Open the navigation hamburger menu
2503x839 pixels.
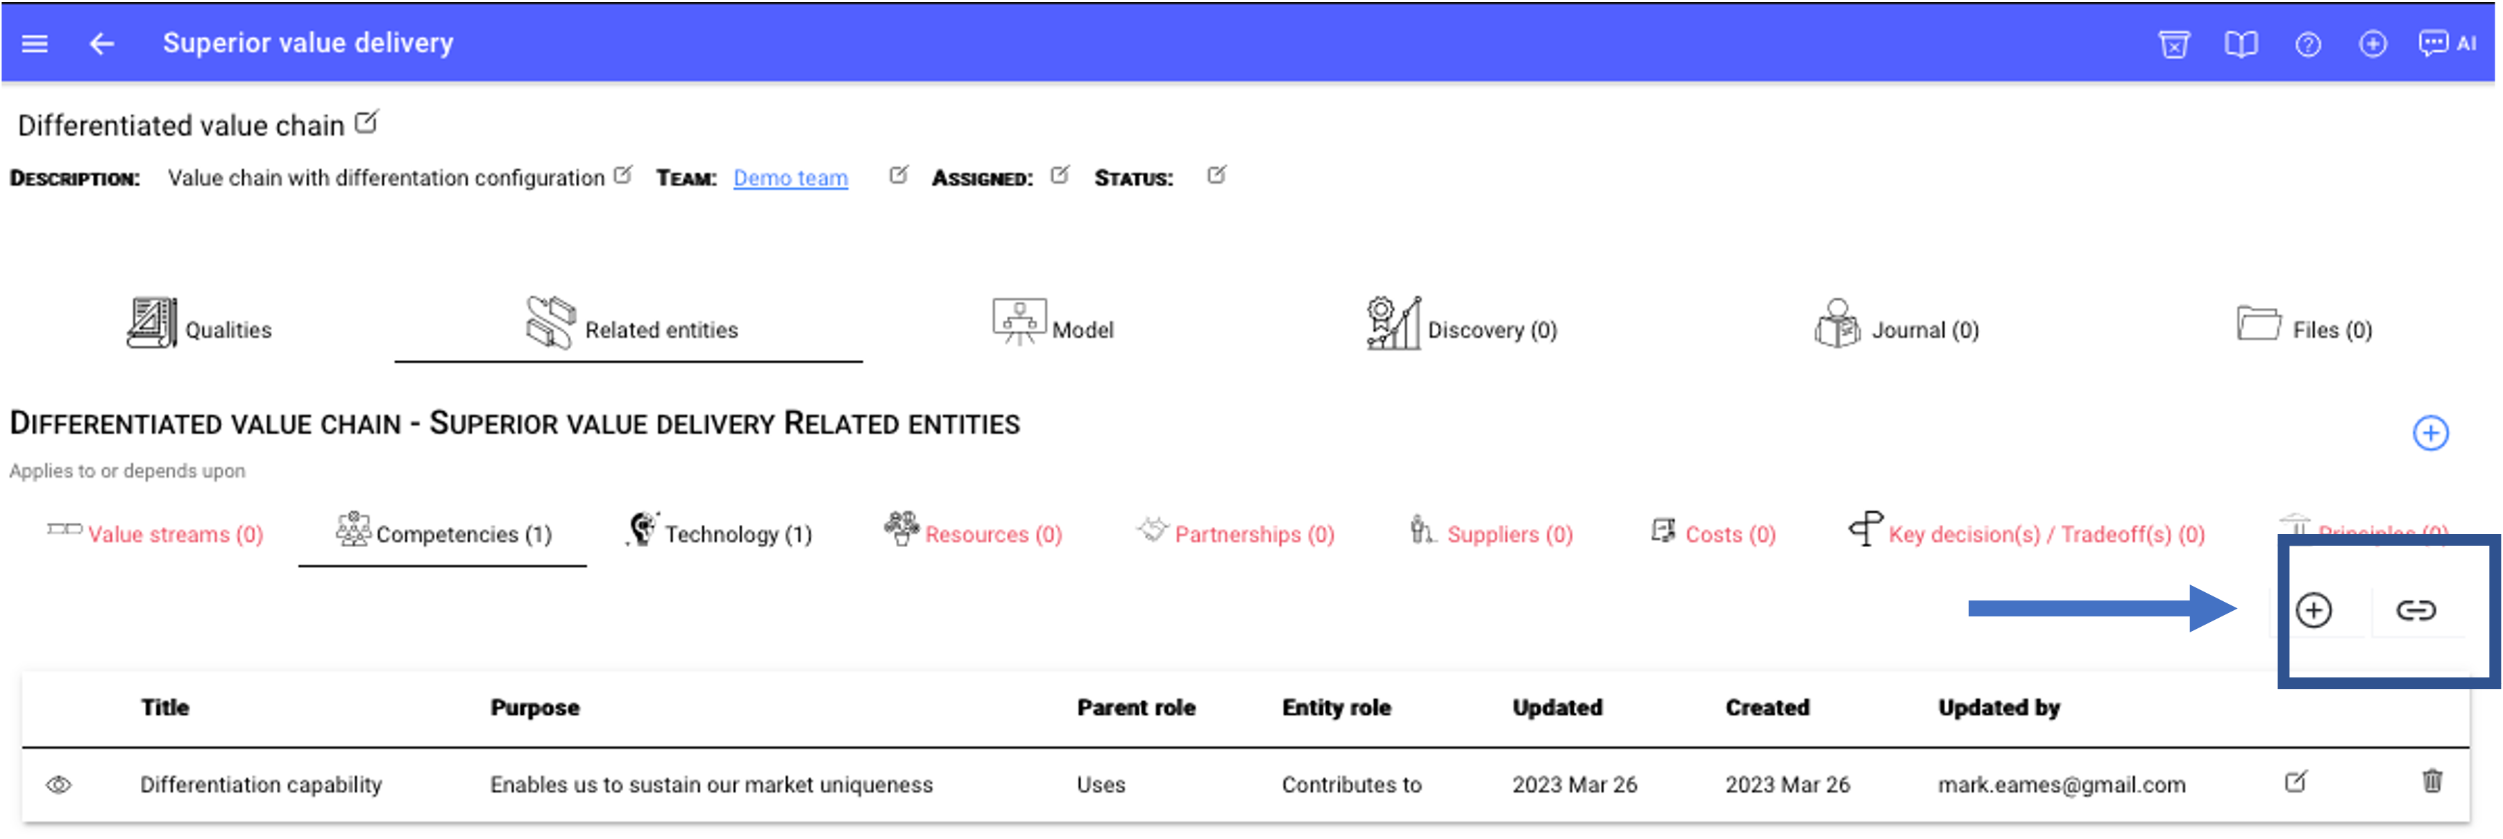[x=34, y=43]
